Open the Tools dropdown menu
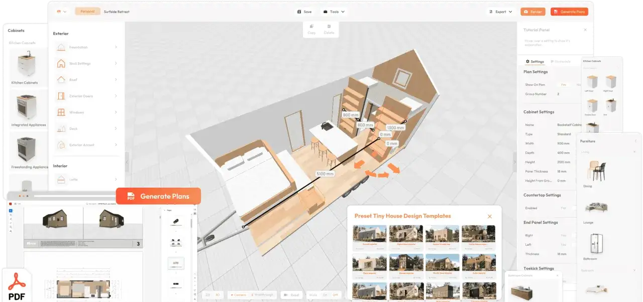 tap(334, 12)
